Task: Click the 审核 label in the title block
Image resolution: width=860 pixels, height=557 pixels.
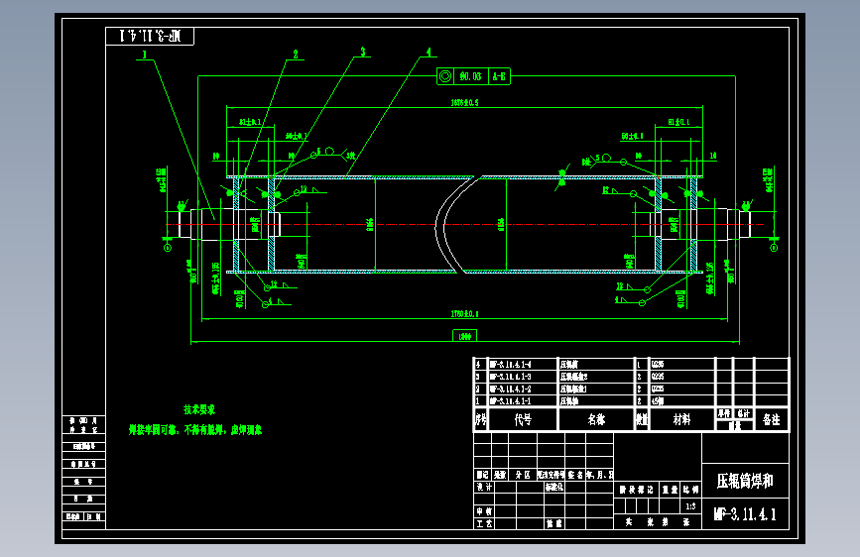Action: click(484, 511)
